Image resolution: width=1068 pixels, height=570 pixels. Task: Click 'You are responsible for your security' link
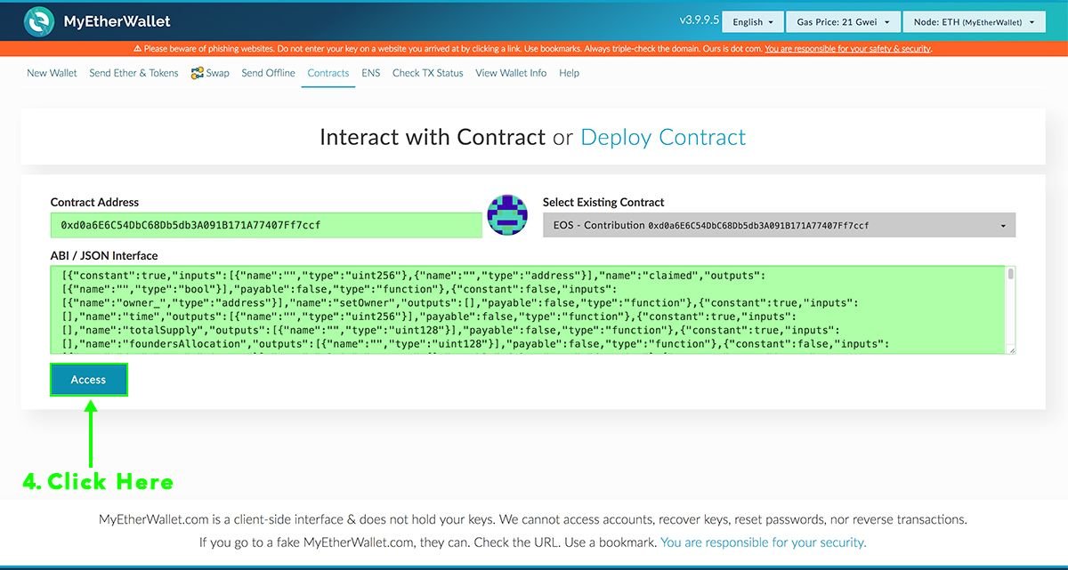(x=763, y=542)
